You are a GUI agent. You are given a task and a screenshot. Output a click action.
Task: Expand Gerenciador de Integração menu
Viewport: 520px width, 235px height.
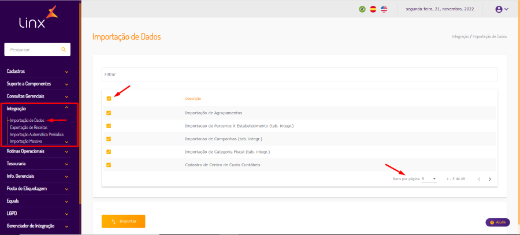click(x=38, y=226)
